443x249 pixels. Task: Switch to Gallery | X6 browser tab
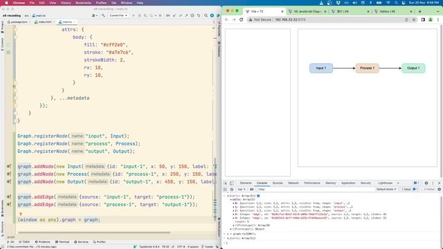point(393,12)
